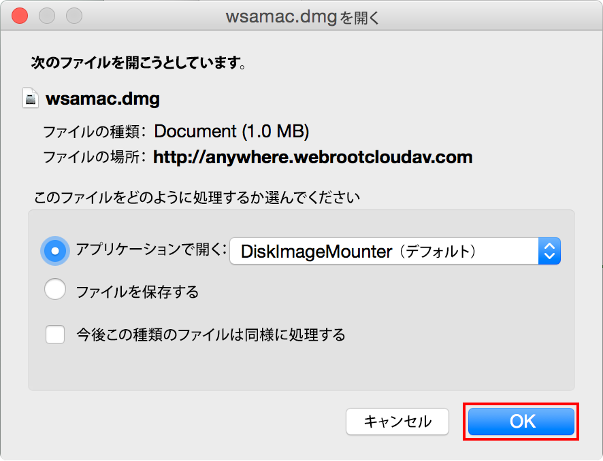Click the dialog title 'wsamac.dmg を開く'
The width and height of the screenshot is (603, 461).
pos(302,17)
